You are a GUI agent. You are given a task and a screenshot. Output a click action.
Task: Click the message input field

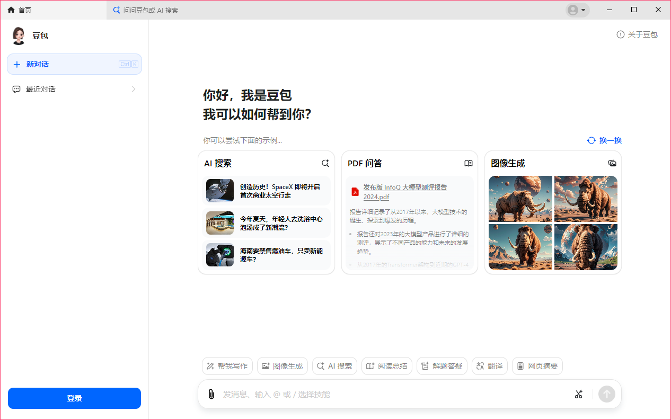(371, 394)
